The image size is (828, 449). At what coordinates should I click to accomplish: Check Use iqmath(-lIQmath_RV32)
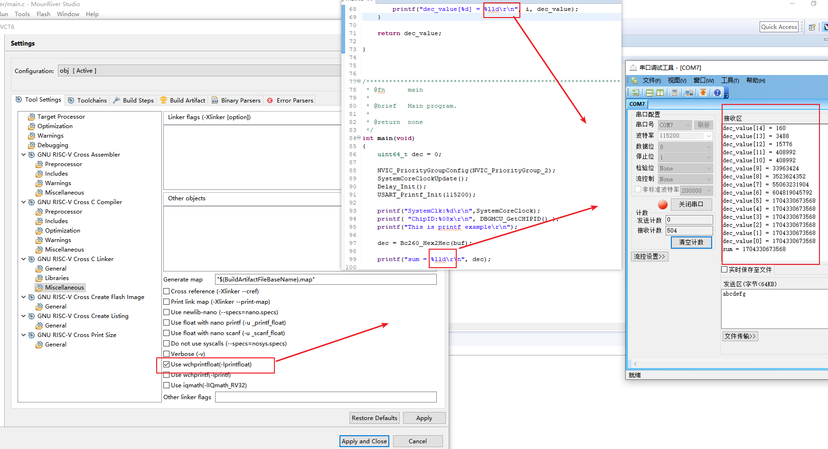[167, 385]
